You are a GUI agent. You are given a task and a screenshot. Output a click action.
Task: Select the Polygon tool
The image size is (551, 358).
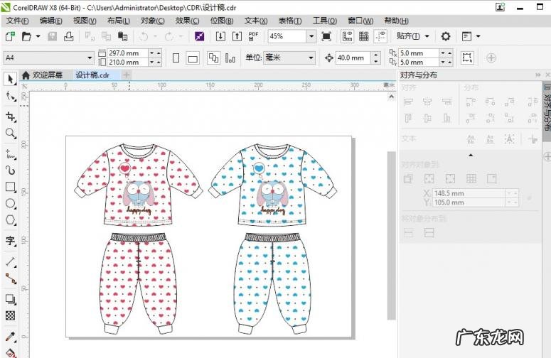(x=10, y=221)
